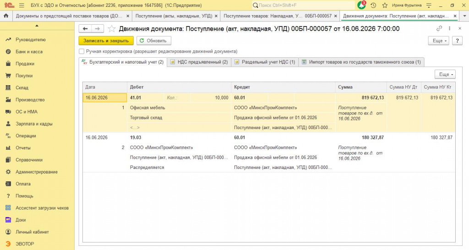Click Записать и закрыть button
Viewport: 469px width, 250px height.
[x=106, y=41]
